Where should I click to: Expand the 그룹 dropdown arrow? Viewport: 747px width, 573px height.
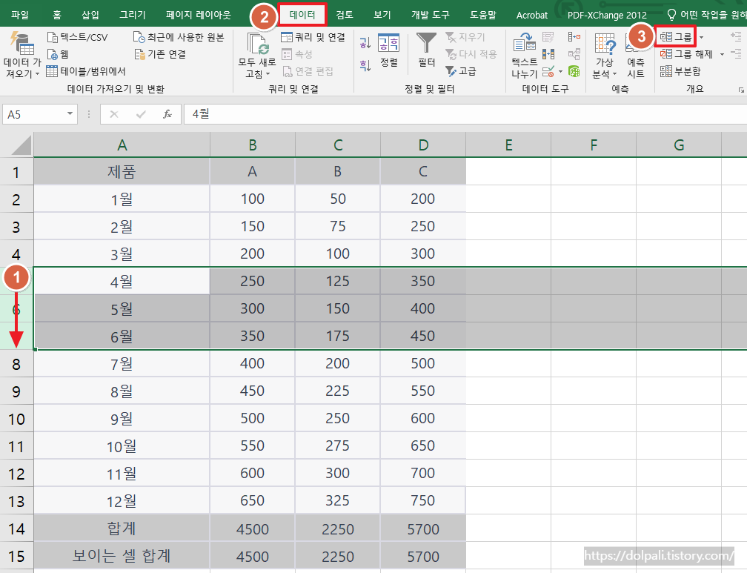(x=701, y=37)
